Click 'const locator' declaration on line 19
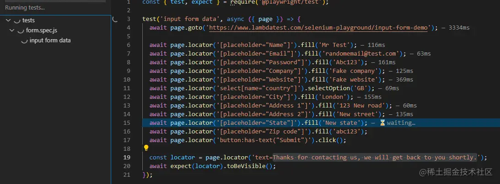This screenshot has width=500, height=184. [x=172, y=157]
